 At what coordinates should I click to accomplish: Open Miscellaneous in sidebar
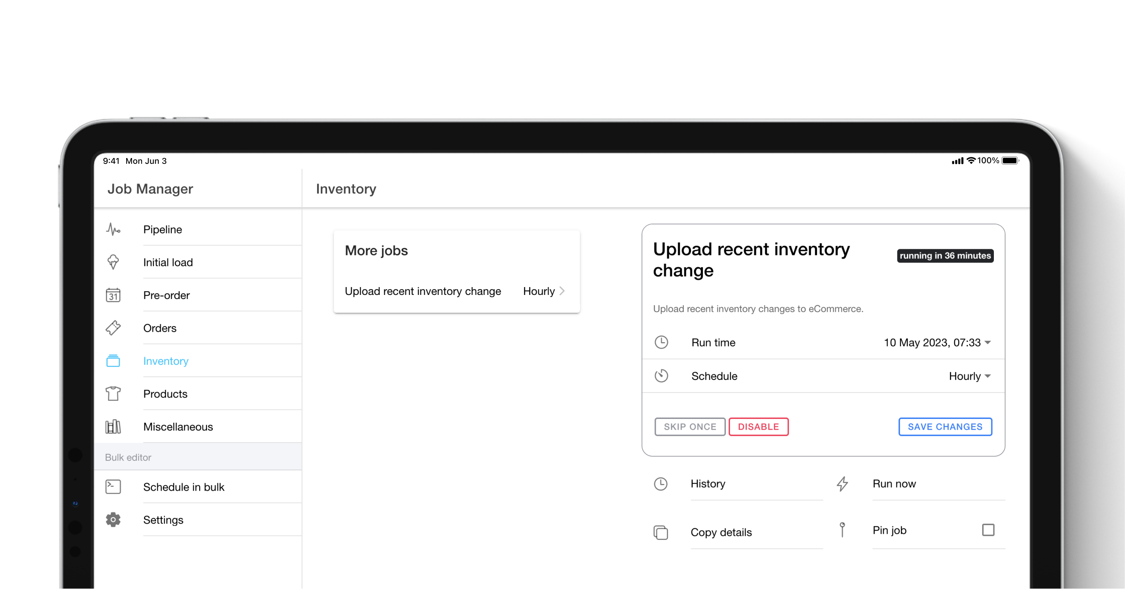(198, 426)
